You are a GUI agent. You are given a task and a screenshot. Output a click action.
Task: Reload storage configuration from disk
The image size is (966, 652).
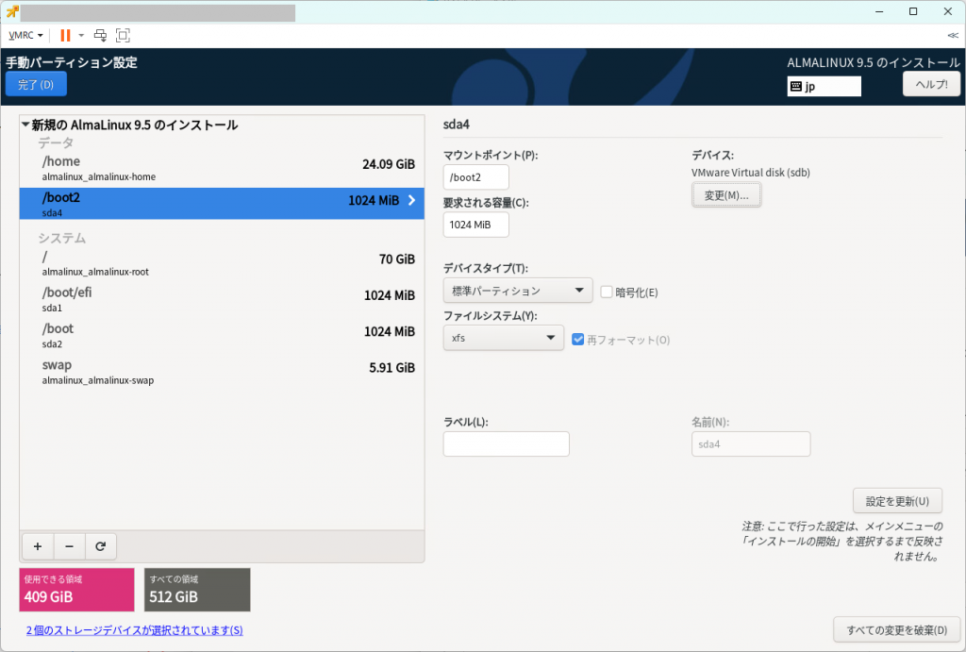click(x=100, y=546)
